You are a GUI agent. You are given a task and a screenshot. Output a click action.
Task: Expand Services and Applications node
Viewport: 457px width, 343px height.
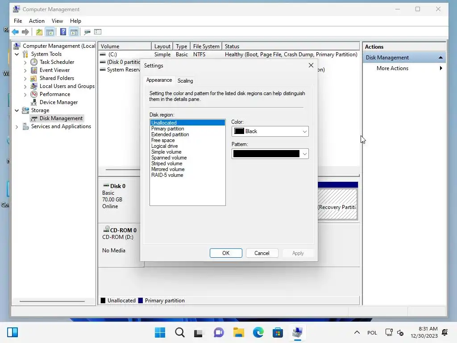coord(17,126)
